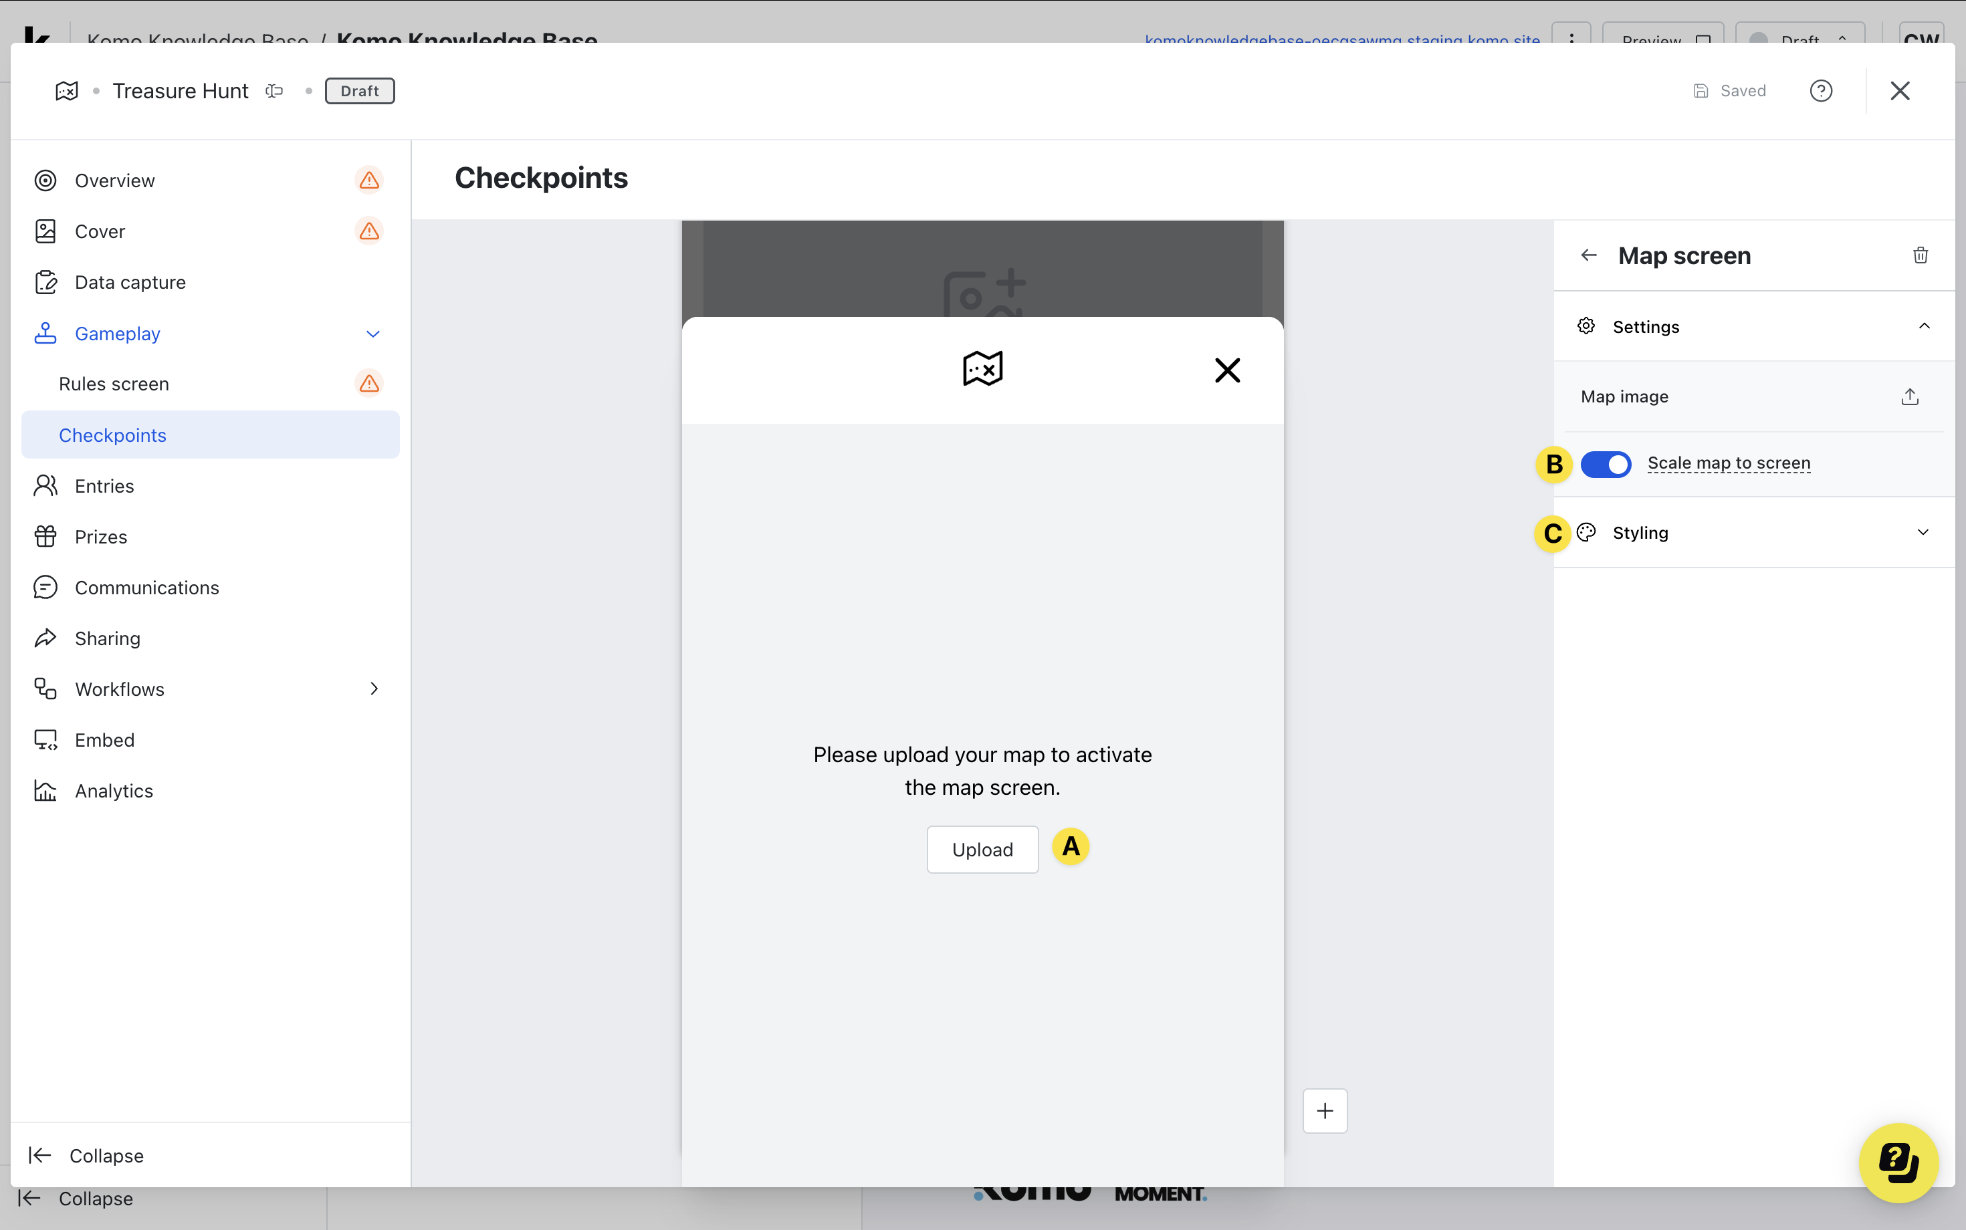Click the Map image upload icon
The image size is (1966, 1230).
[1909, 397]
